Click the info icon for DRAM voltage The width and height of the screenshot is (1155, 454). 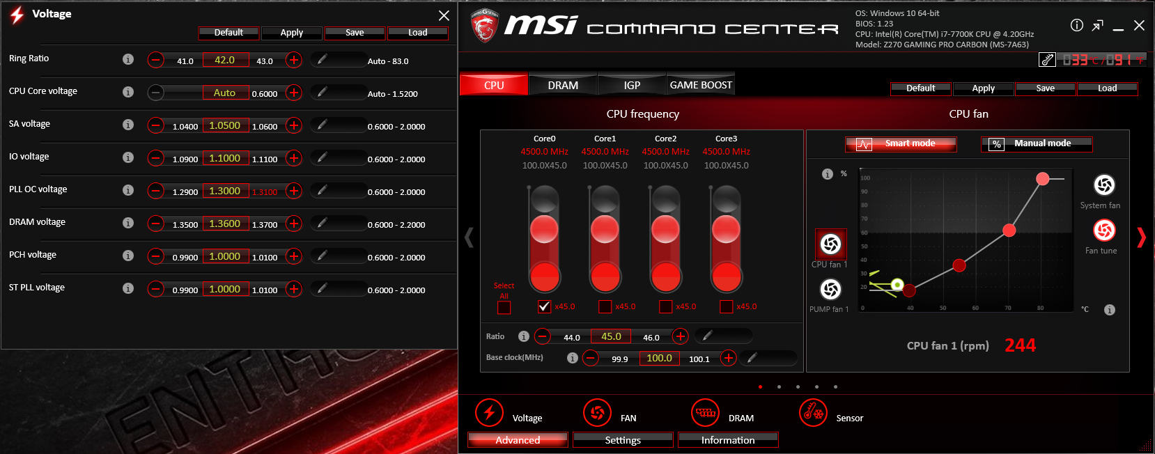click(128, 223)
